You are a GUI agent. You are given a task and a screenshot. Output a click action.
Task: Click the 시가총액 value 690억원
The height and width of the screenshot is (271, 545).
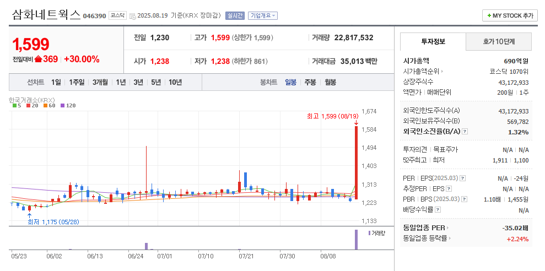point(516,61)
